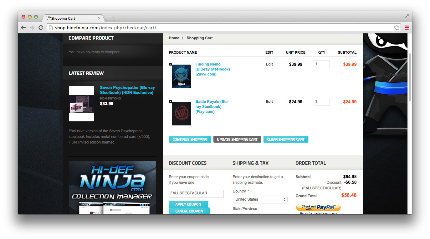Check out with the PayPal button
The image size is (430, 239).
click(318, 207)
